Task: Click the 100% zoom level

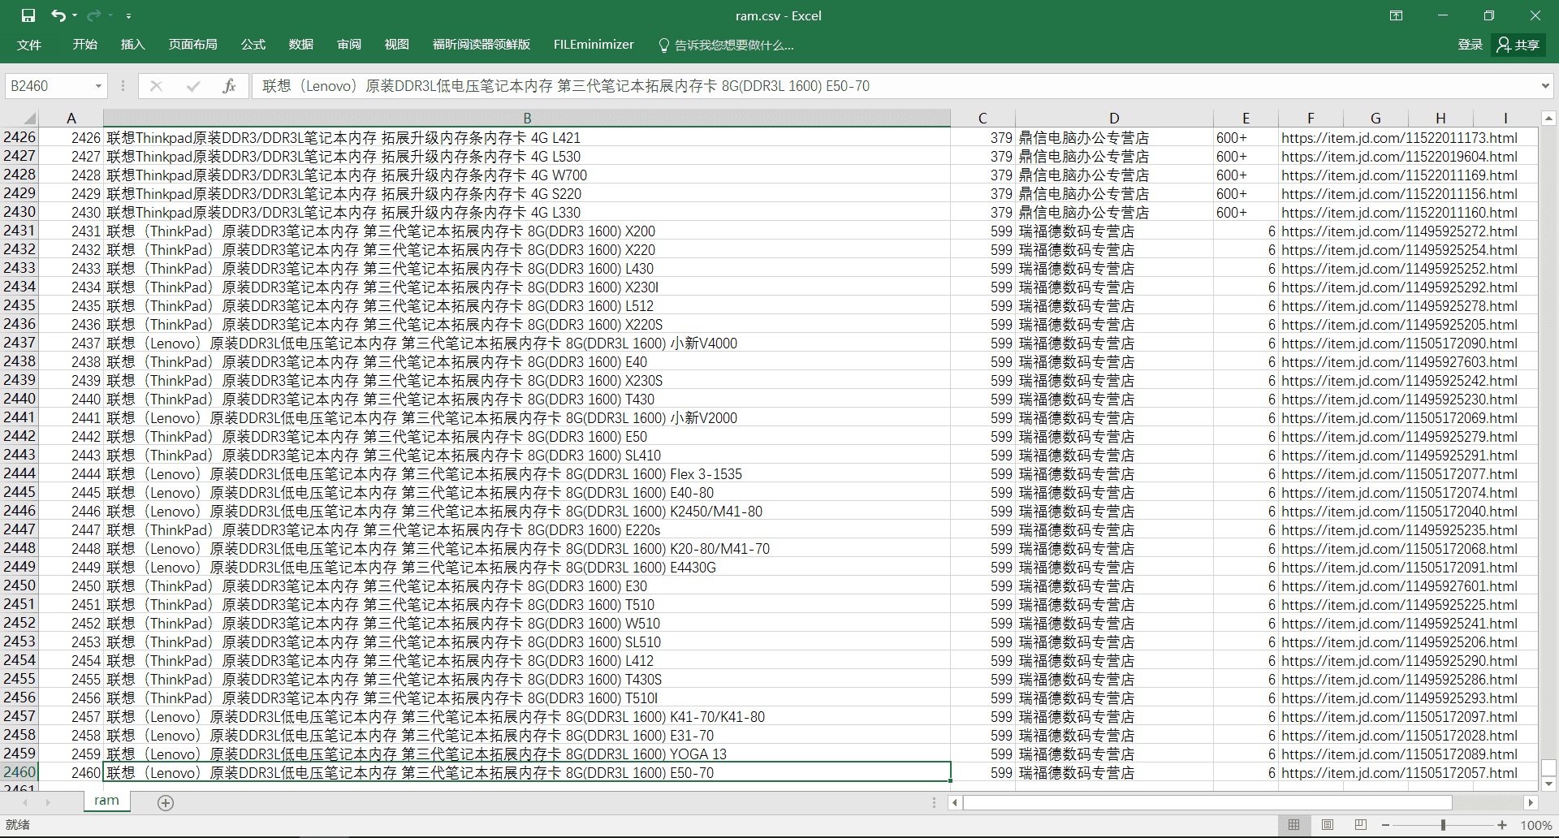Action: tap(1535, 825)
